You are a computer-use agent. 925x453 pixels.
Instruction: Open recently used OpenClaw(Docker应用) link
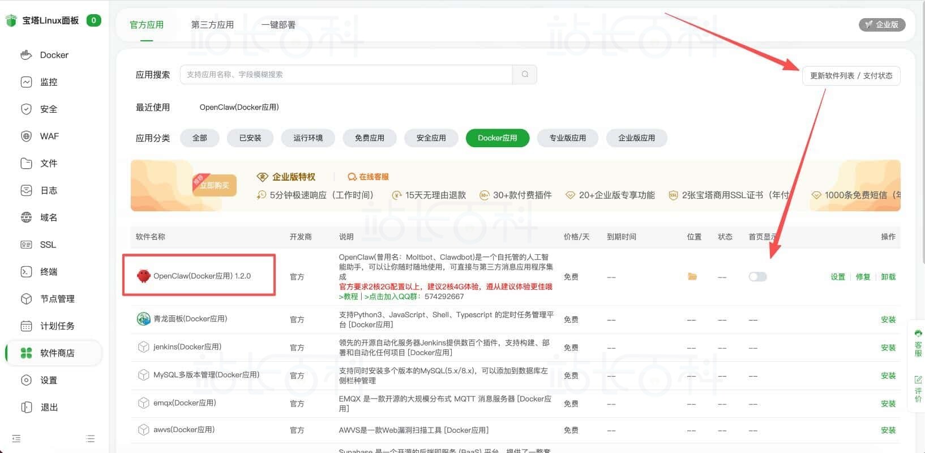tap(239, 108)
